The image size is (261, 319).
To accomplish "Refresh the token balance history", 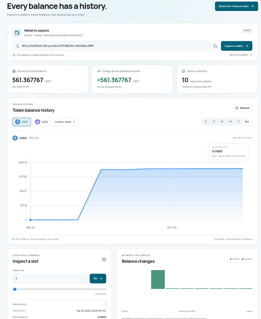I will [242, 108].
